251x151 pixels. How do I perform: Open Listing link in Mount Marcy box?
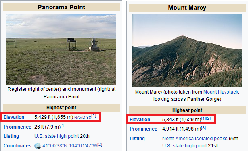(137, 139)
